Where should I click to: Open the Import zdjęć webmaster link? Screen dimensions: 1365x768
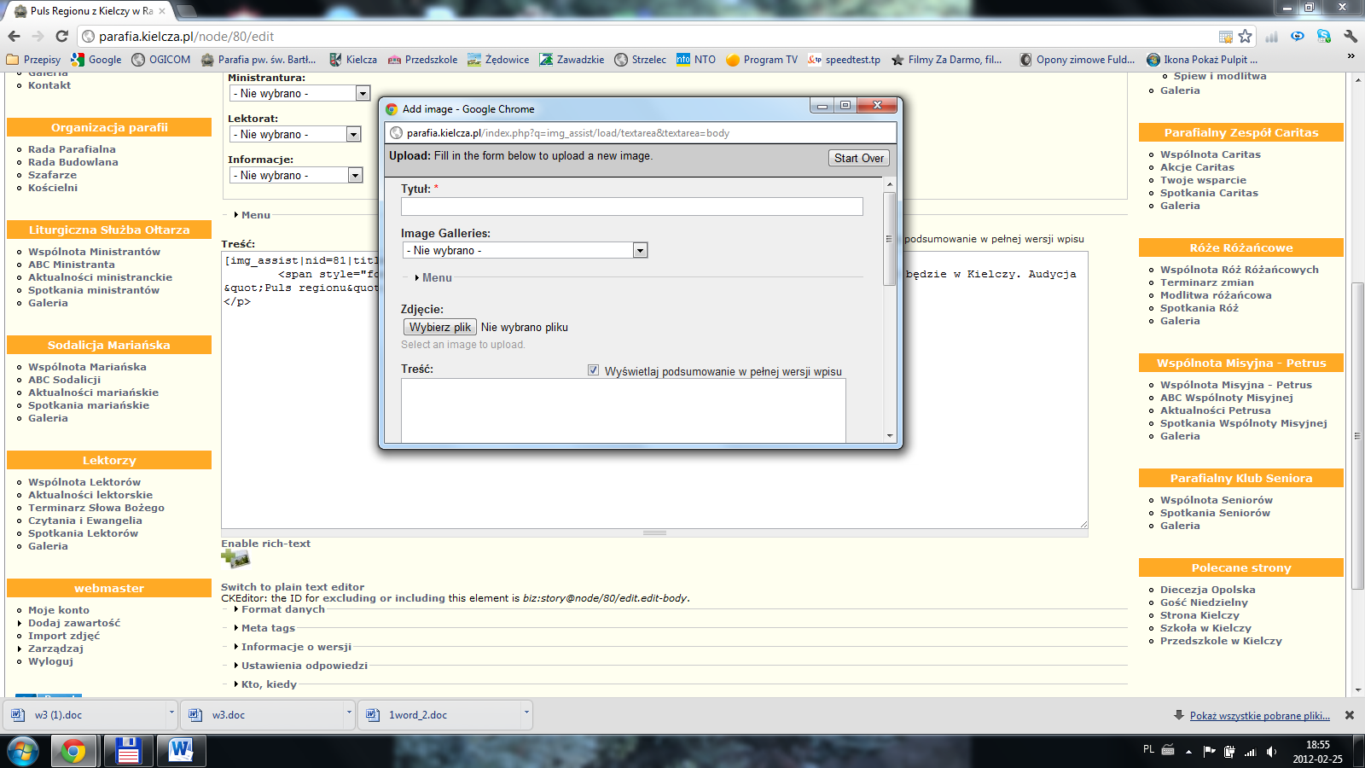(64, 636)
